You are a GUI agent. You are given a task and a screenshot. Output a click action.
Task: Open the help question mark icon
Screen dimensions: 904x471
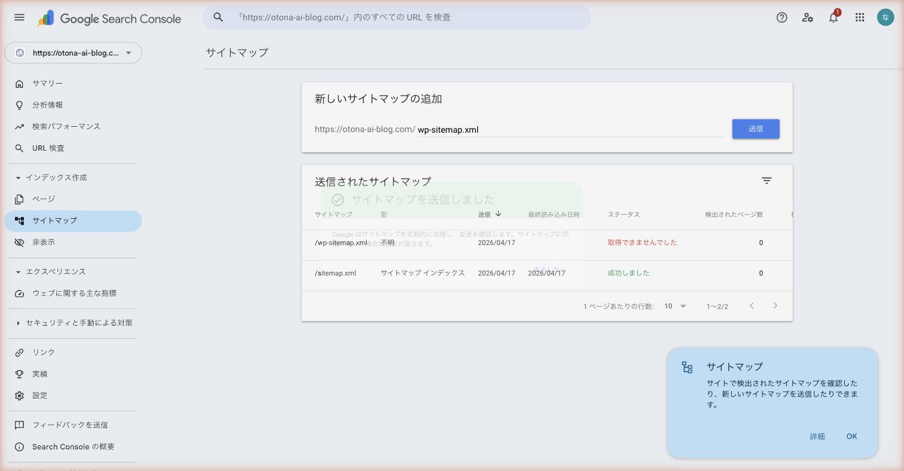(781, 17)
